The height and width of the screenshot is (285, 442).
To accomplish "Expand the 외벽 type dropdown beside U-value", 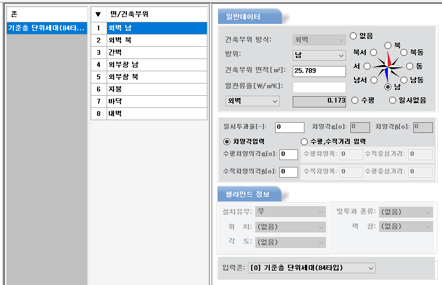I will point(252,100).
